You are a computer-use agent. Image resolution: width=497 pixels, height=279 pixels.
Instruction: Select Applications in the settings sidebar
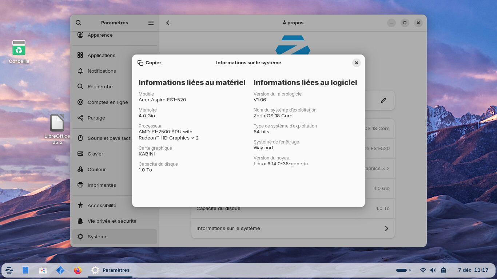click(x=101, y=55)
